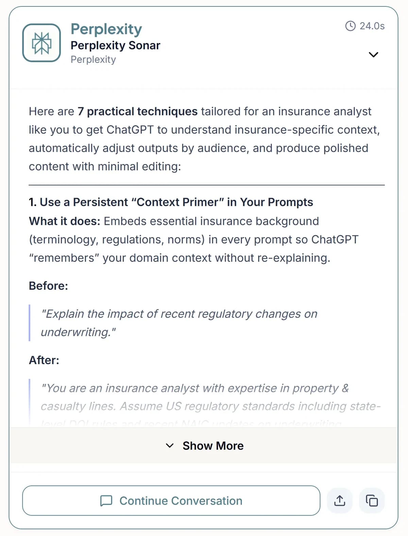Click the copy-to-clipboard icon at bottom right
Viewport: 408px width, 536px height.
point(372,500)
